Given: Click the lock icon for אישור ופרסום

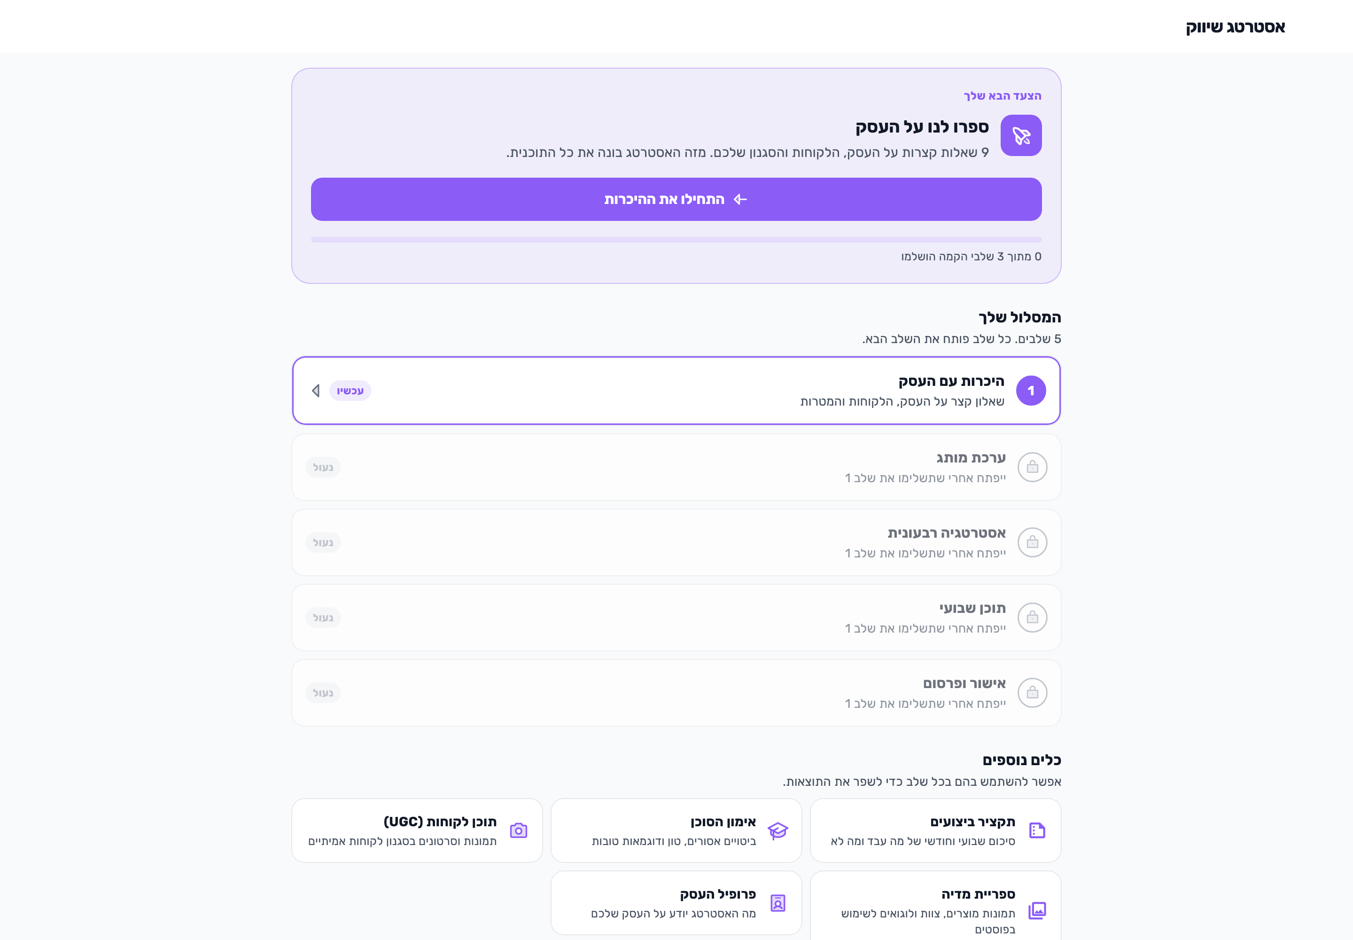Looking at the screenshot, I should (x=1032, y=693).
